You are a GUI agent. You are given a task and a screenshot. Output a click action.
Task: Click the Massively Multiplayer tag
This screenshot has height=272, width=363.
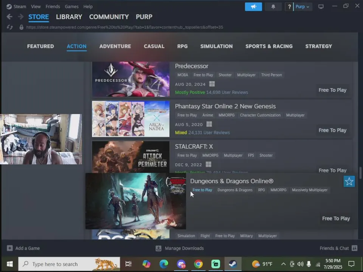click(x=310, y=190)
